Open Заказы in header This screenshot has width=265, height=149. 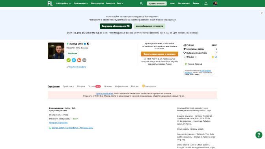coord(196,4)
